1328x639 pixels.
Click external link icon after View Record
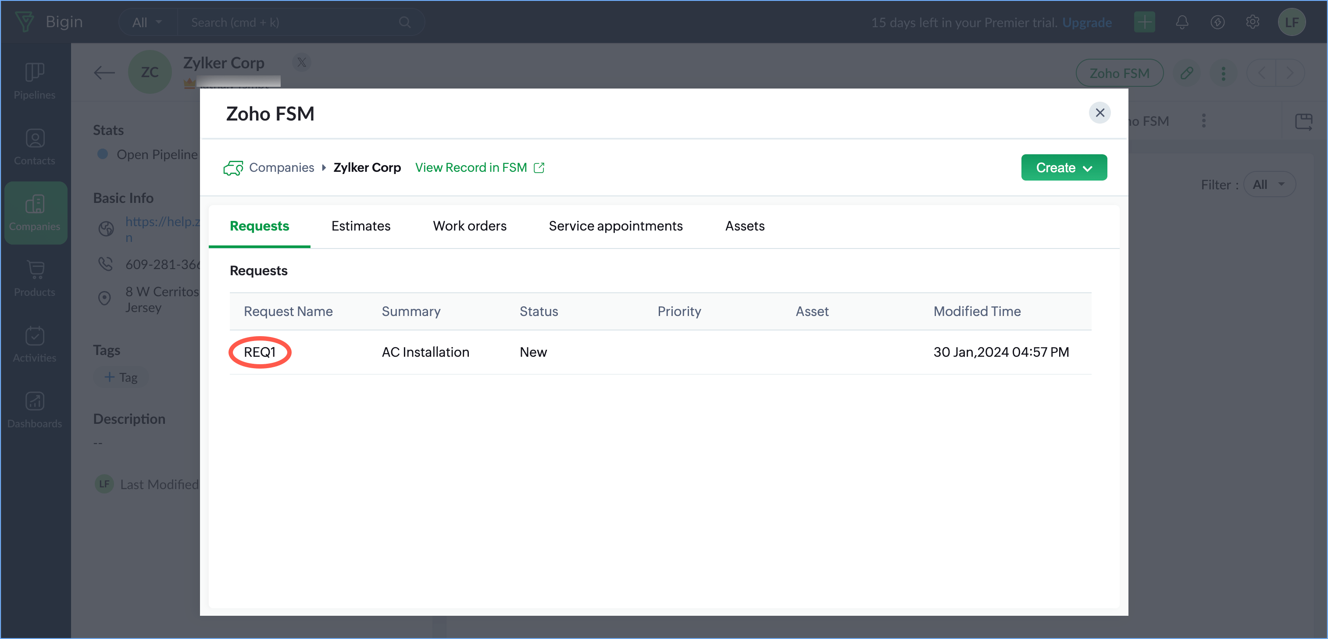(x=539, y=167)
